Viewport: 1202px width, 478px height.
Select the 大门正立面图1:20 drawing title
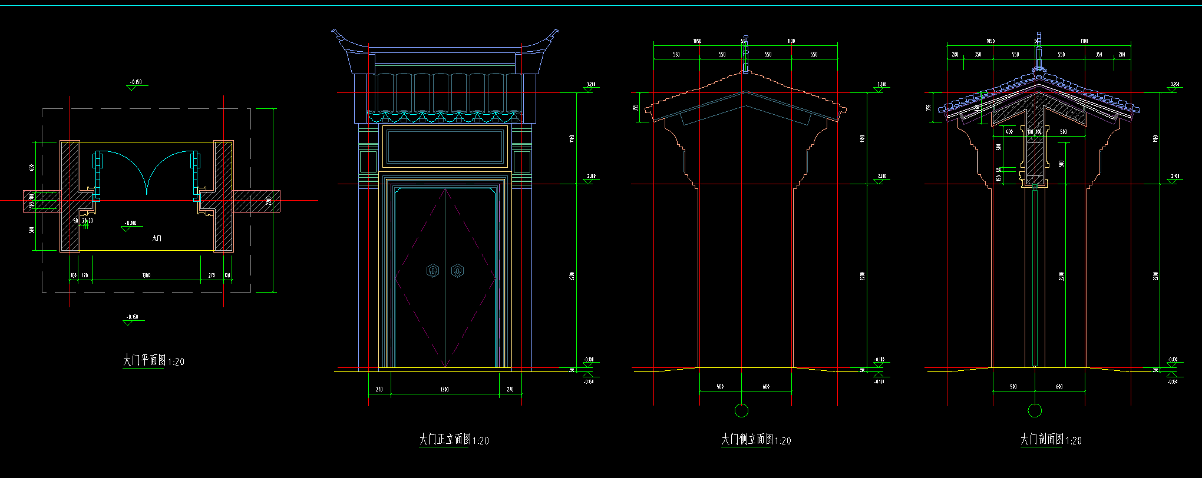454,439
